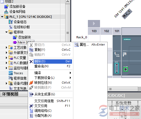Click the PLC_1 device folder icon
The height and width of the screenshot is (119, 141).
point(6,17)
